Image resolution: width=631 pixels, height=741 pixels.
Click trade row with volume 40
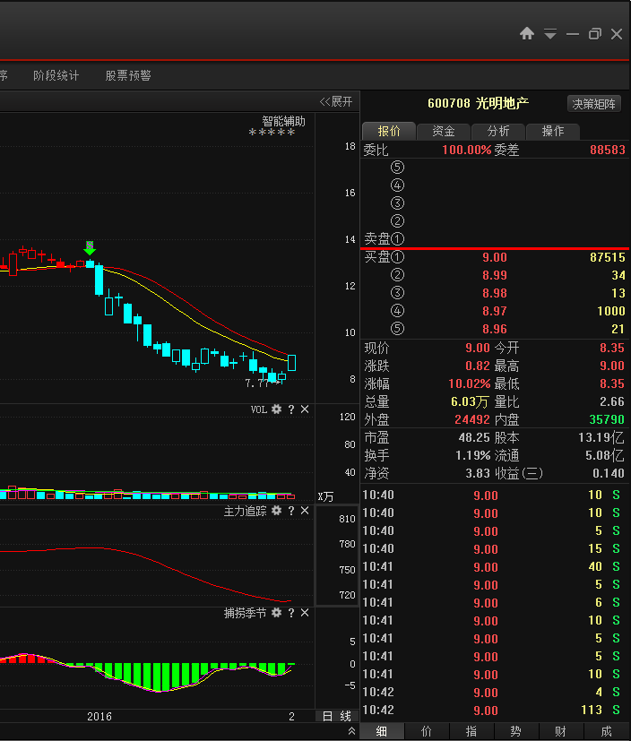pyautogui.click(x=495, y=566)
